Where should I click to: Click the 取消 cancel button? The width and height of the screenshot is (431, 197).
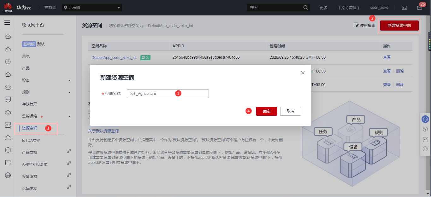click(x=291, y=111)
